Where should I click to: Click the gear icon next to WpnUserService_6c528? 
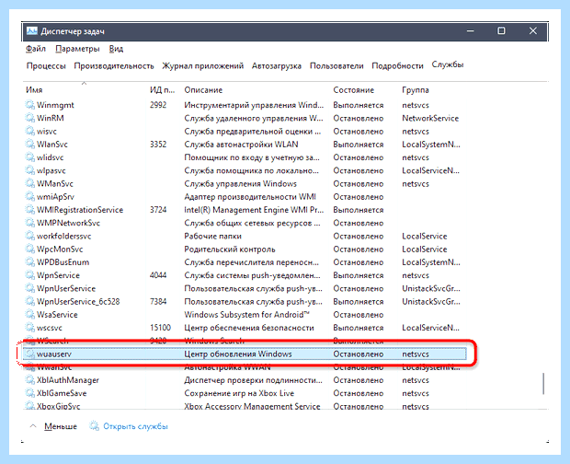pyautogui.click(x=29, y=302)
